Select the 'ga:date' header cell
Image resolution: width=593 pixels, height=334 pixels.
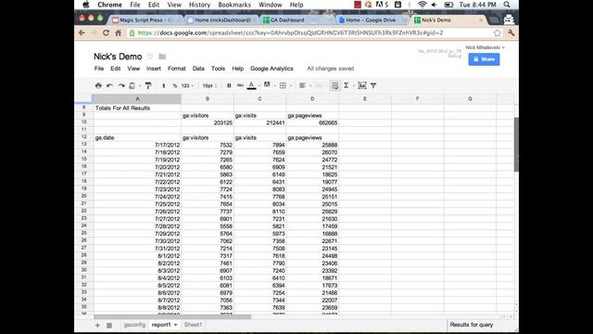pyautogui.click(x=137, y=137)
